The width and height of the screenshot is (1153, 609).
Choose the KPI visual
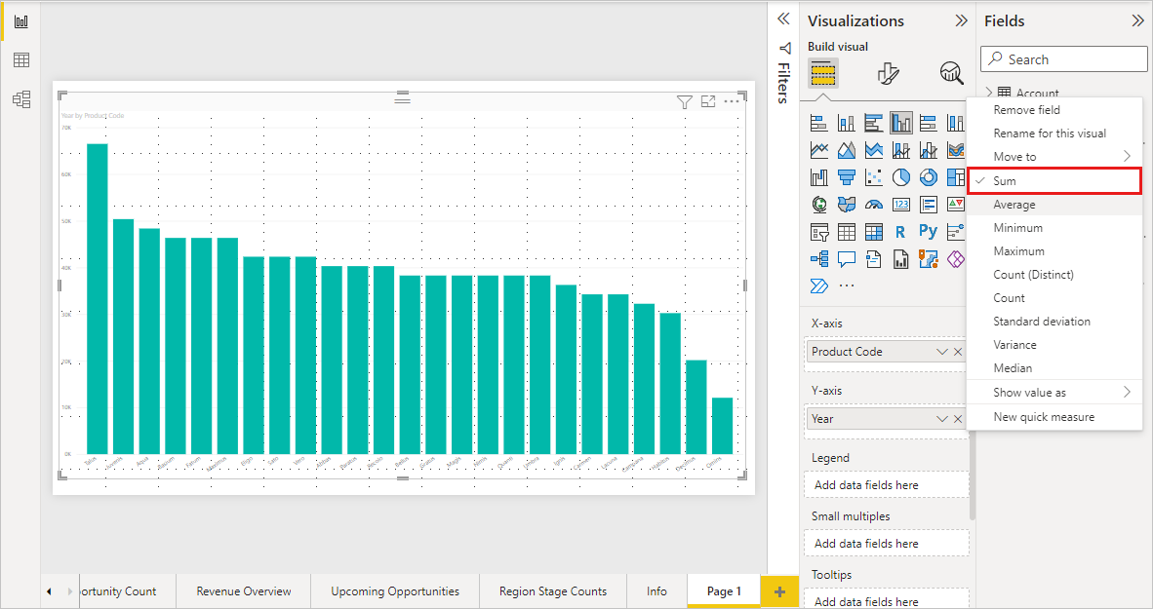coord(955,205)
